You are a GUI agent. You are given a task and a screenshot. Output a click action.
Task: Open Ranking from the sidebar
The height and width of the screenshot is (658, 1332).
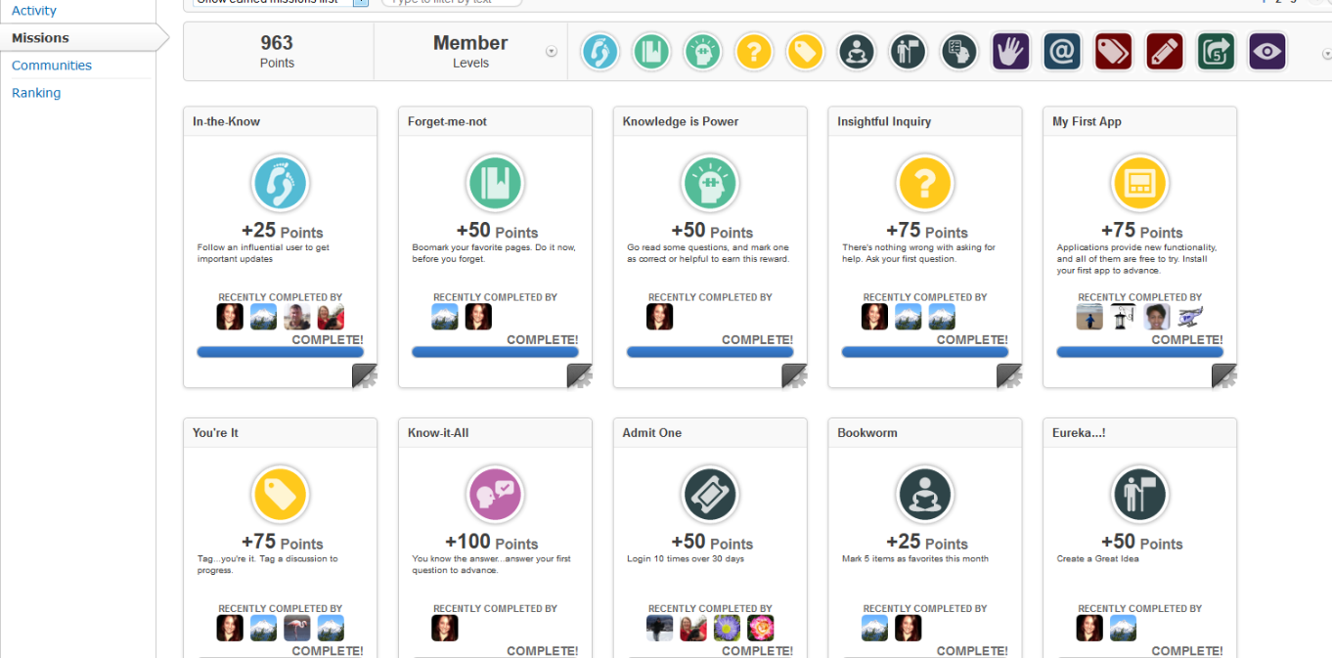point(36,93)
